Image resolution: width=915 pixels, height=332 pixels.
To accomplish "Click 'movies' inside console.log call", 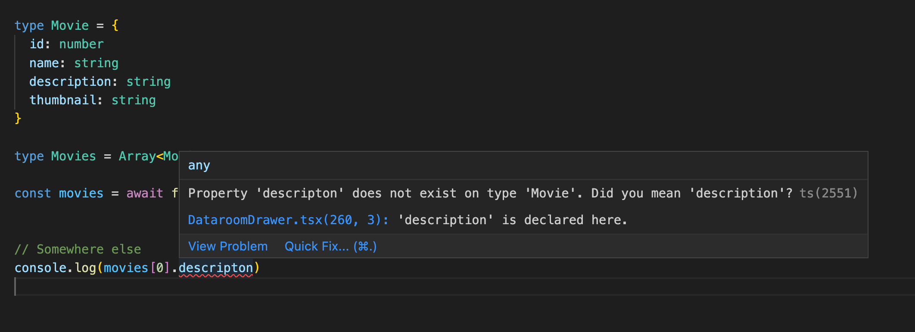I will 126,268.
